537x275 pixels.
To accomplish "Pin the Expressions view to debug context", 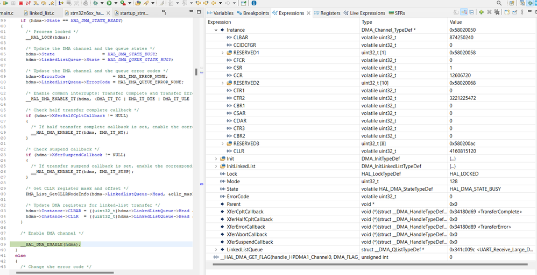I will 515,12.
